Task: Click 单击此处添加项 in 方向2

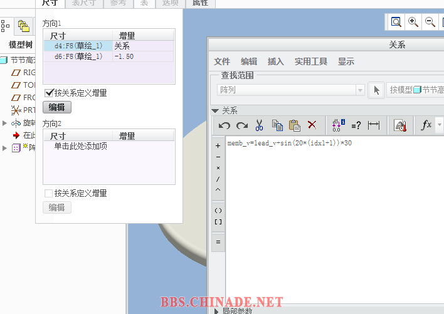Action: [x=81, y=146]
